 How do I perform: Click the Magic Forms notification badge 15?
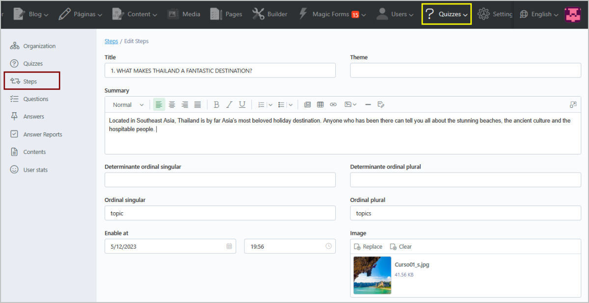click(x=355, y=15)
